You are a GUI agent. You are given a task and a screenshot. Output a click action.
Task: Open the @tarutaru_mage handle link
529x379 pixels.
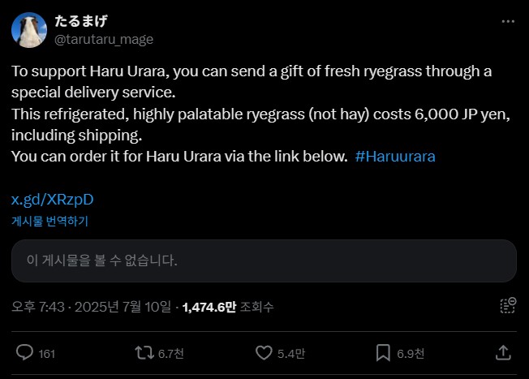[103, 39]
